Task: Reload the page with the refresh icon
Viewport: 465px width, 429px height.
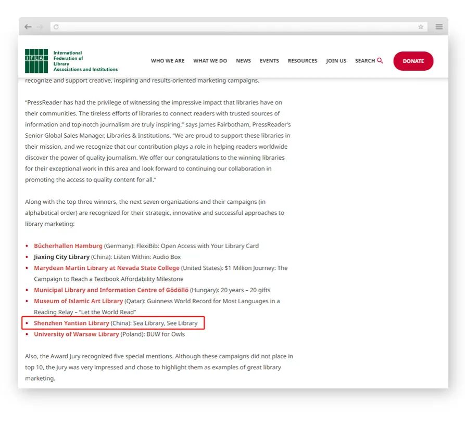Action: (56, 27)
